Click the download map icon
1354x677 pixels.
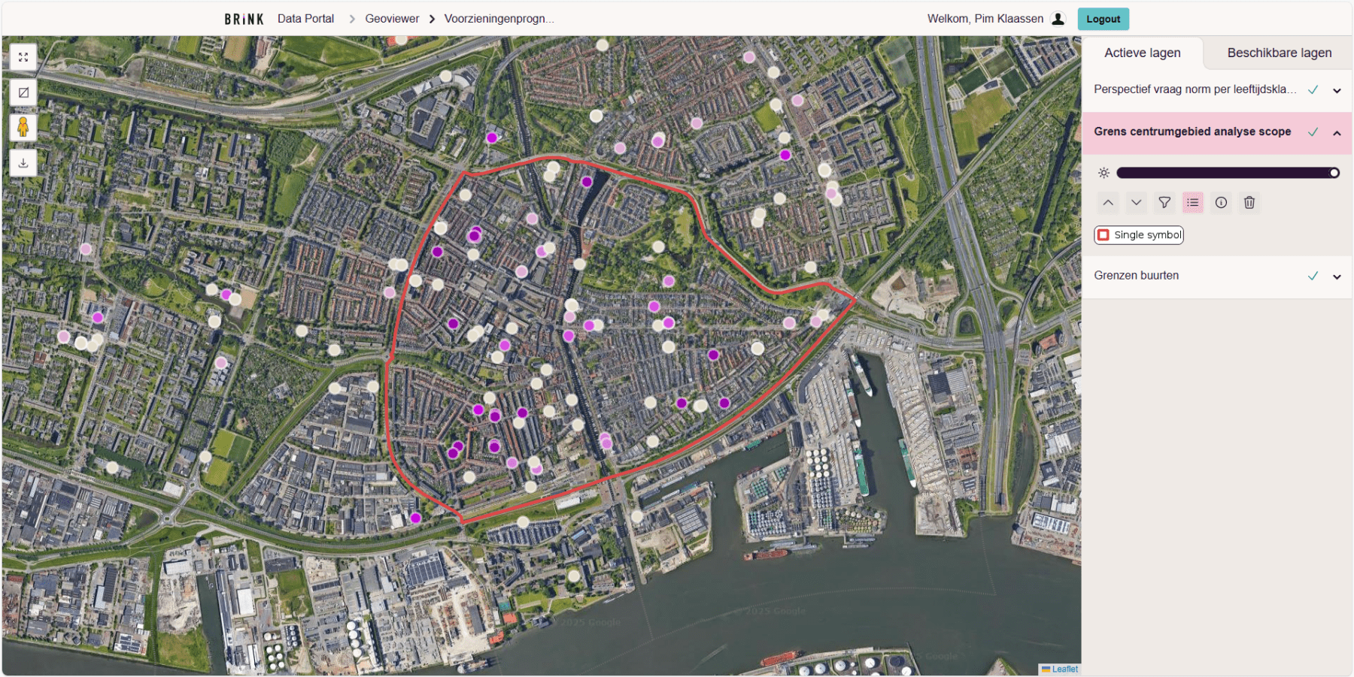[23, 163]
